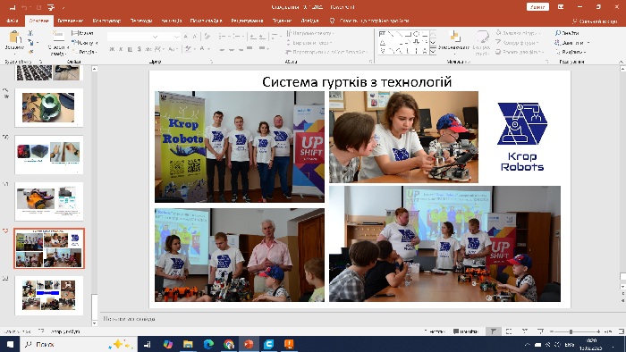Click the Paste clipboard icon

[15, 37]
